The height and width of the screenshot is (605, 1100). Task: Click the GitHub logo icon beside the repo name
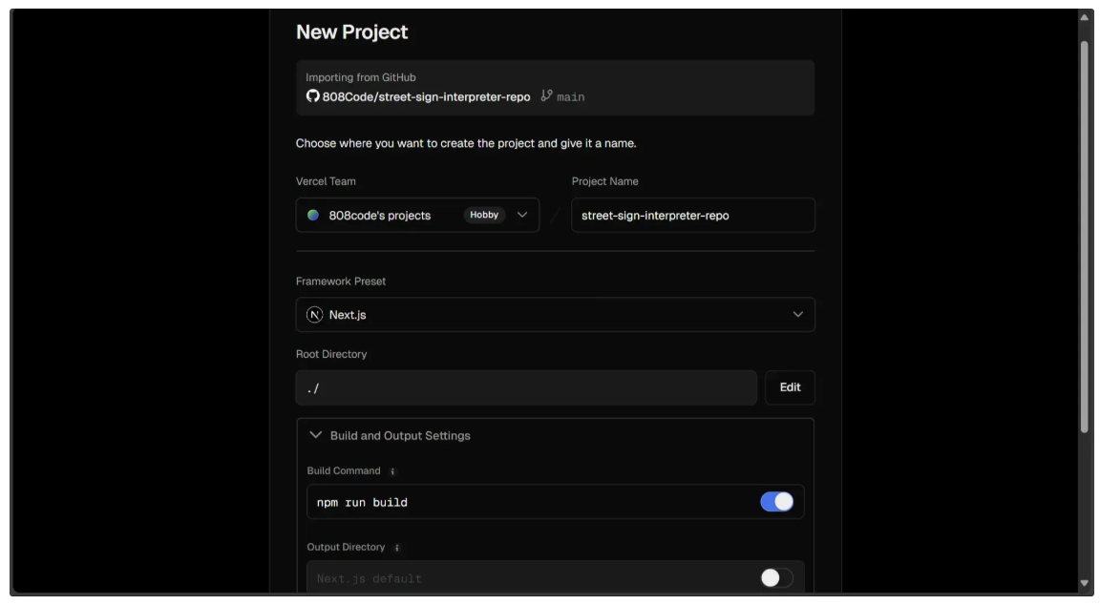(313, 96)
